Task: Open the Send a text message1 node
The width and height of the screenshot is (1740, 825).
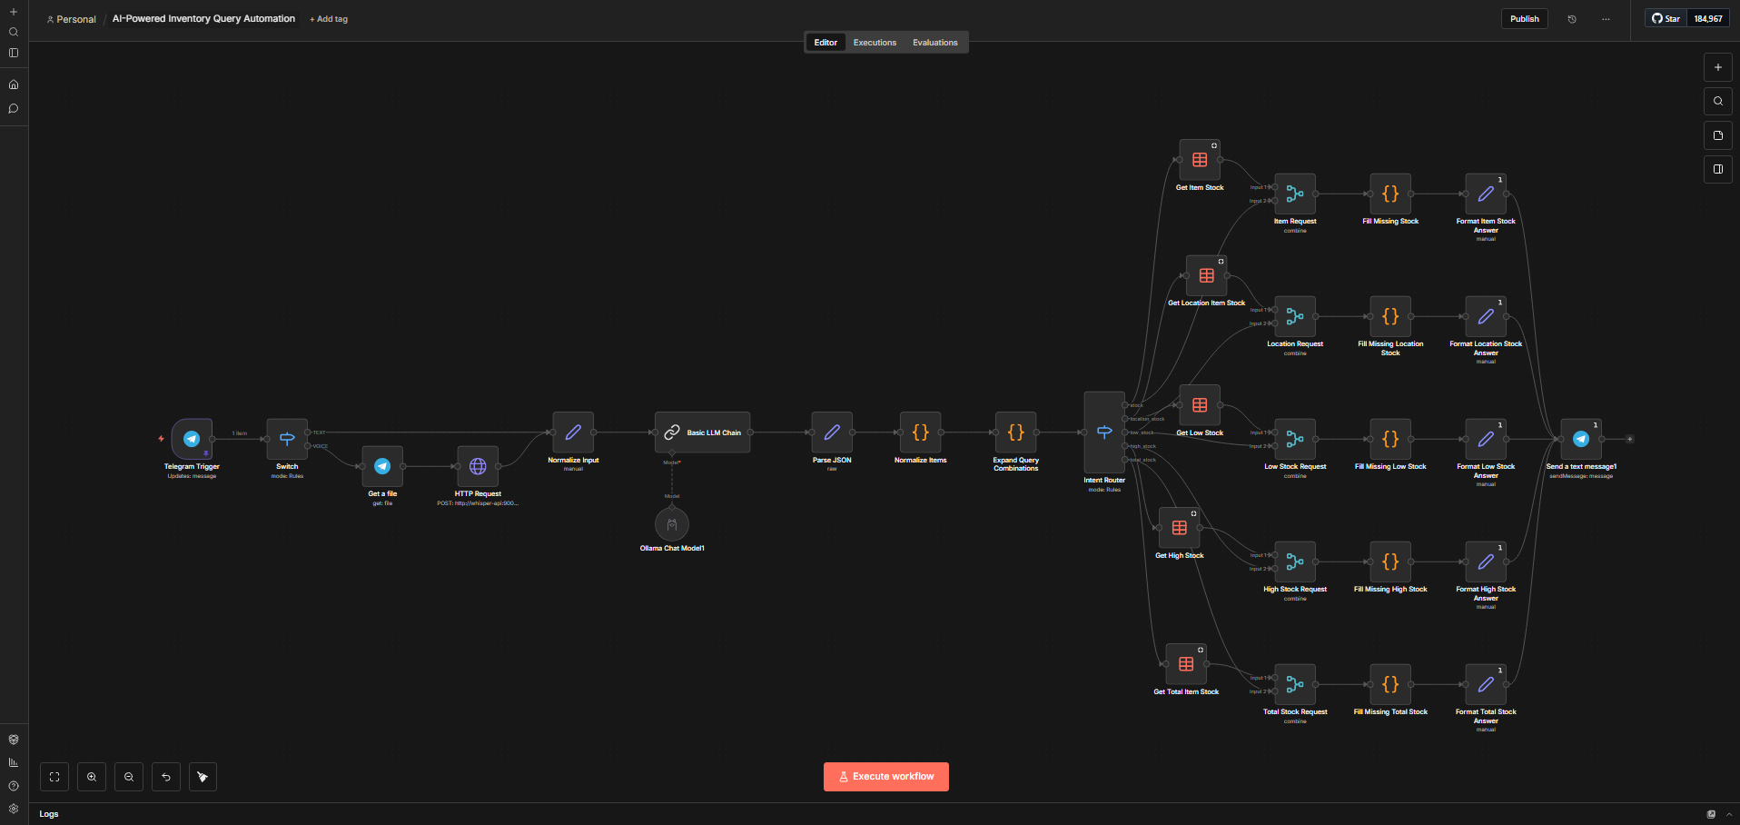Action: point(1581,439)
